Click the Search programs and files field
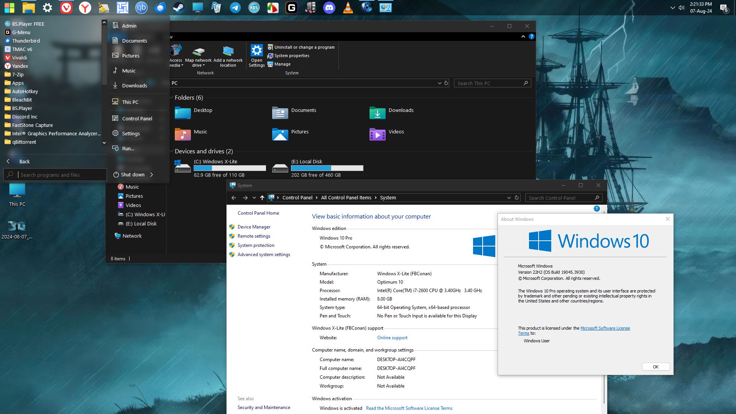 click(55, 175)
